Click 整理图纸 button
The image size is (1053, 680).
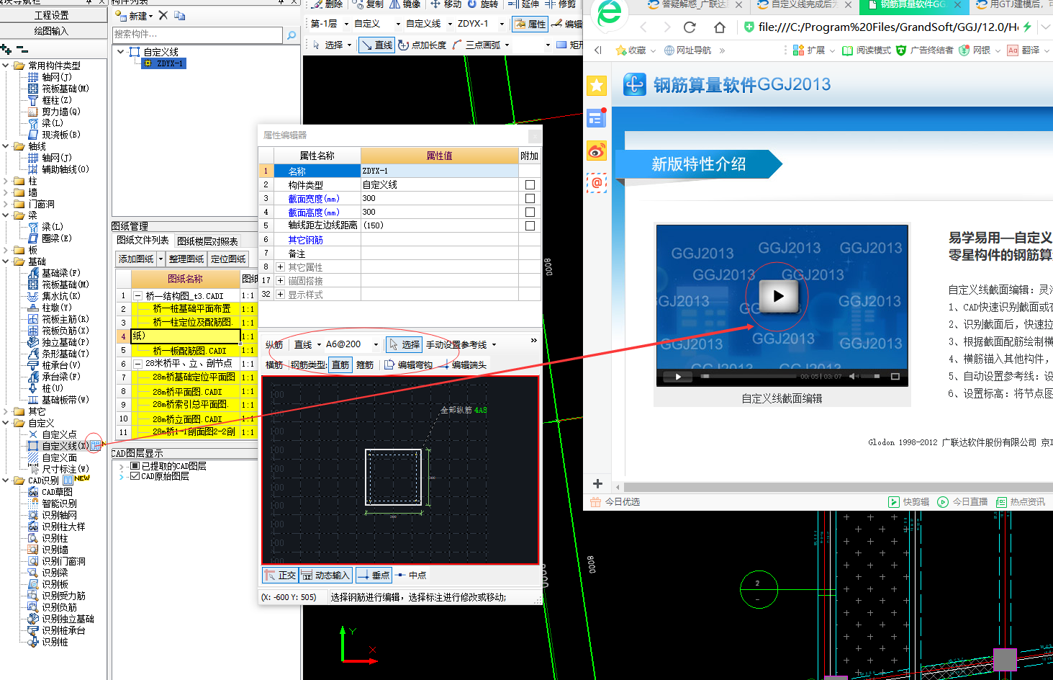(186, 259)
